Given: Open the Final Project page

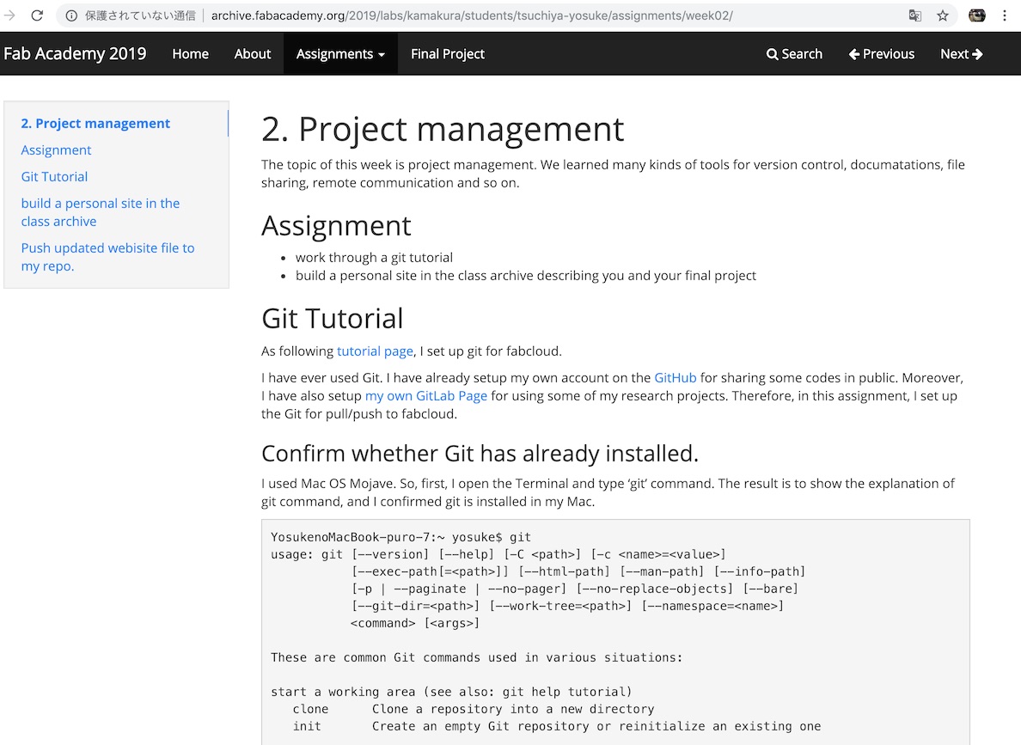Looking at the screenshot, I should coord(447,53).
